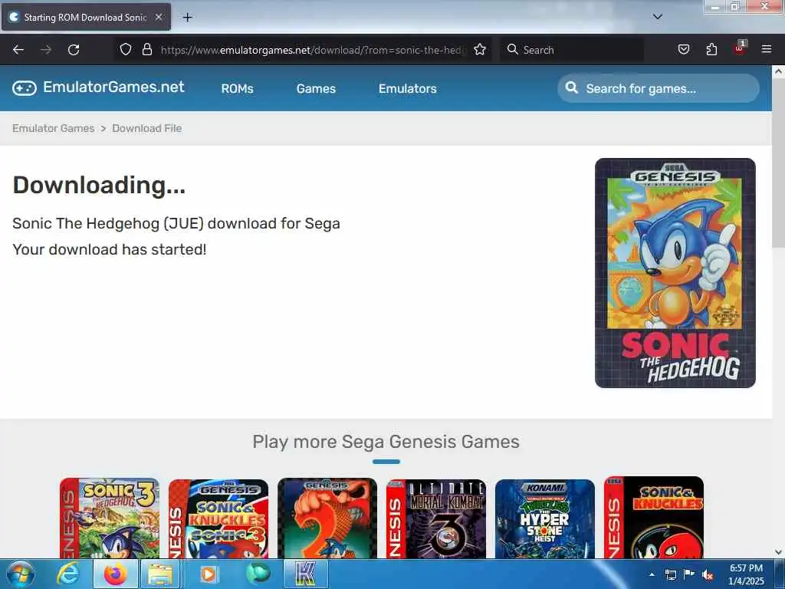Open the Extensions puzzle icon
785x589 pixels.
pos(711,49)
